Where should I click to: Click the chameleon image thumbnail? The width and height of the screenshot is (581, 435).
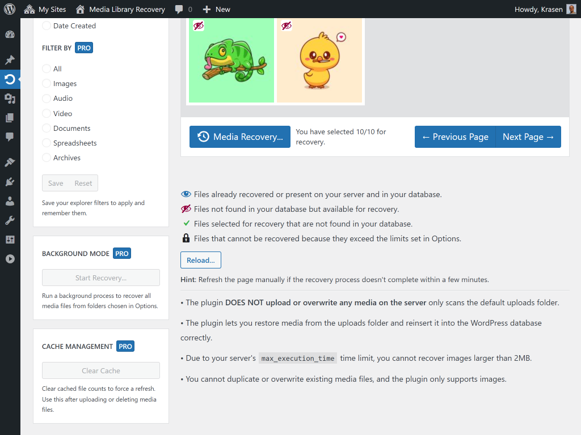coord(231,60)
